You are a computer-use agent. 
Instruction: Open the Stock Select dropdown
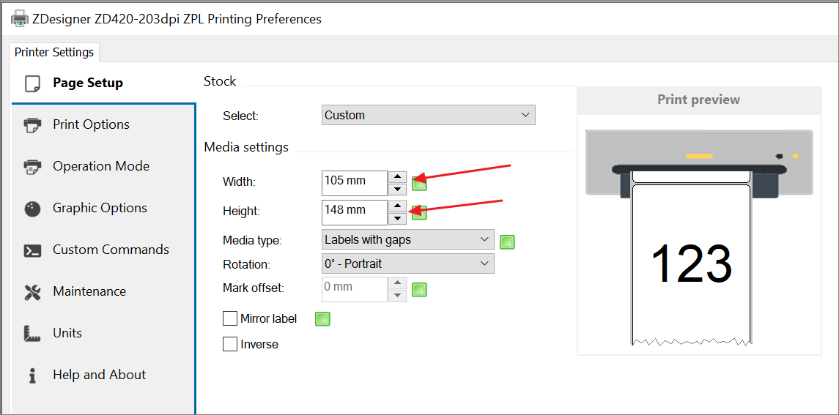pyautogui.click(x=428, y=115)
